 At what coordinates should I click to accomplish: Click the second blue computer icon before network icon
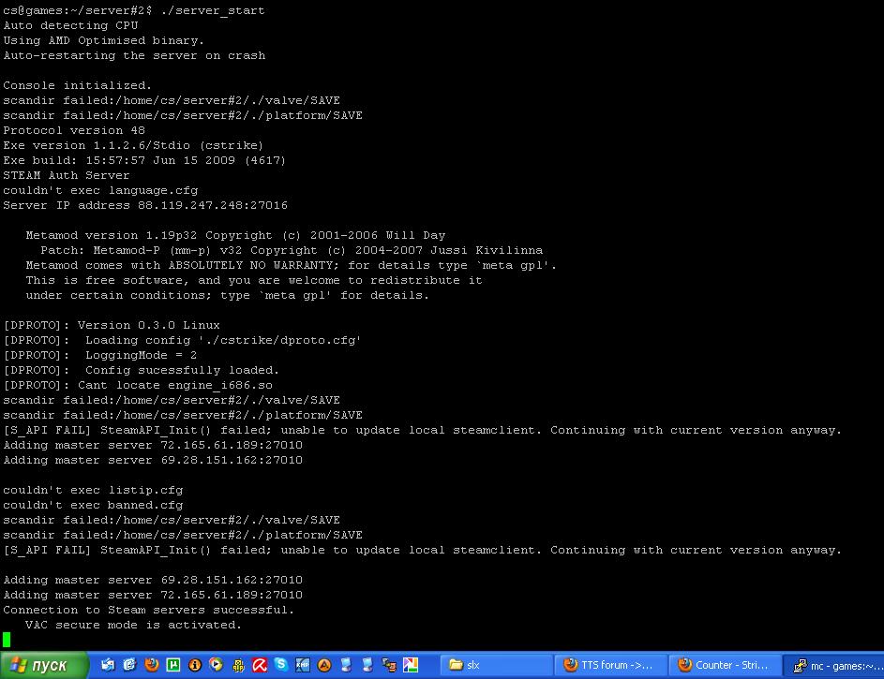(367, 665)
